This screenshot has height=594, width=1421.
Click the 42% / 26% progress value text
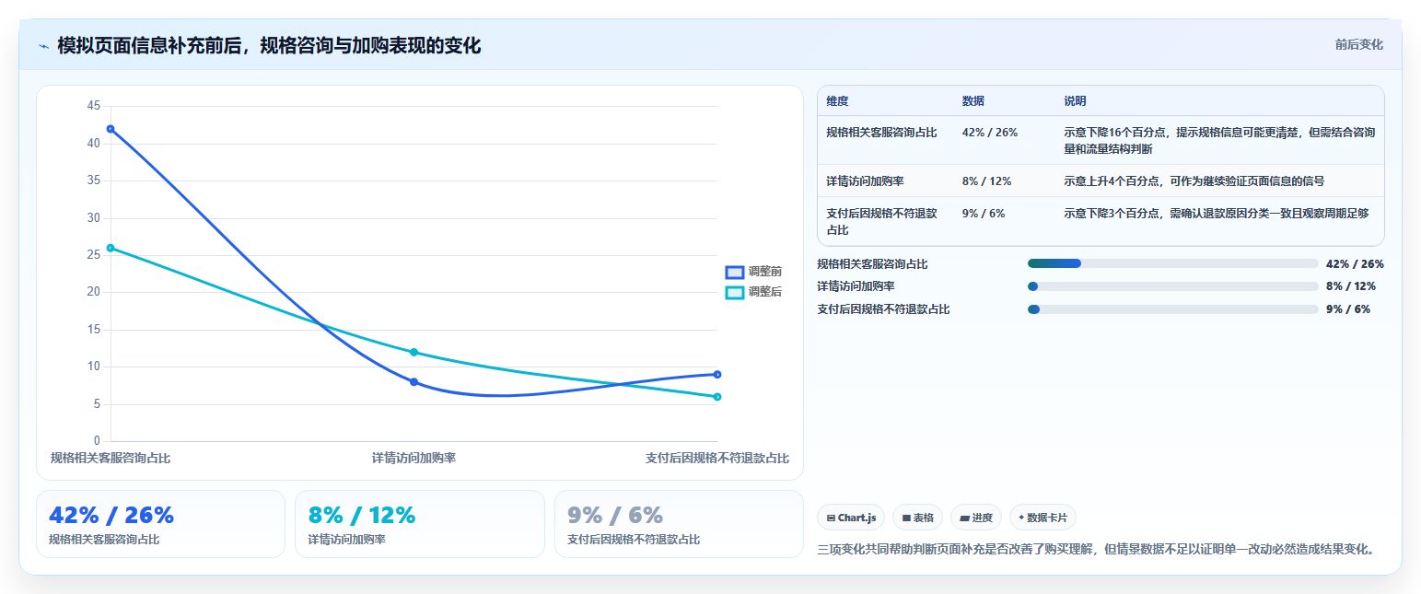click(1355, 263)
